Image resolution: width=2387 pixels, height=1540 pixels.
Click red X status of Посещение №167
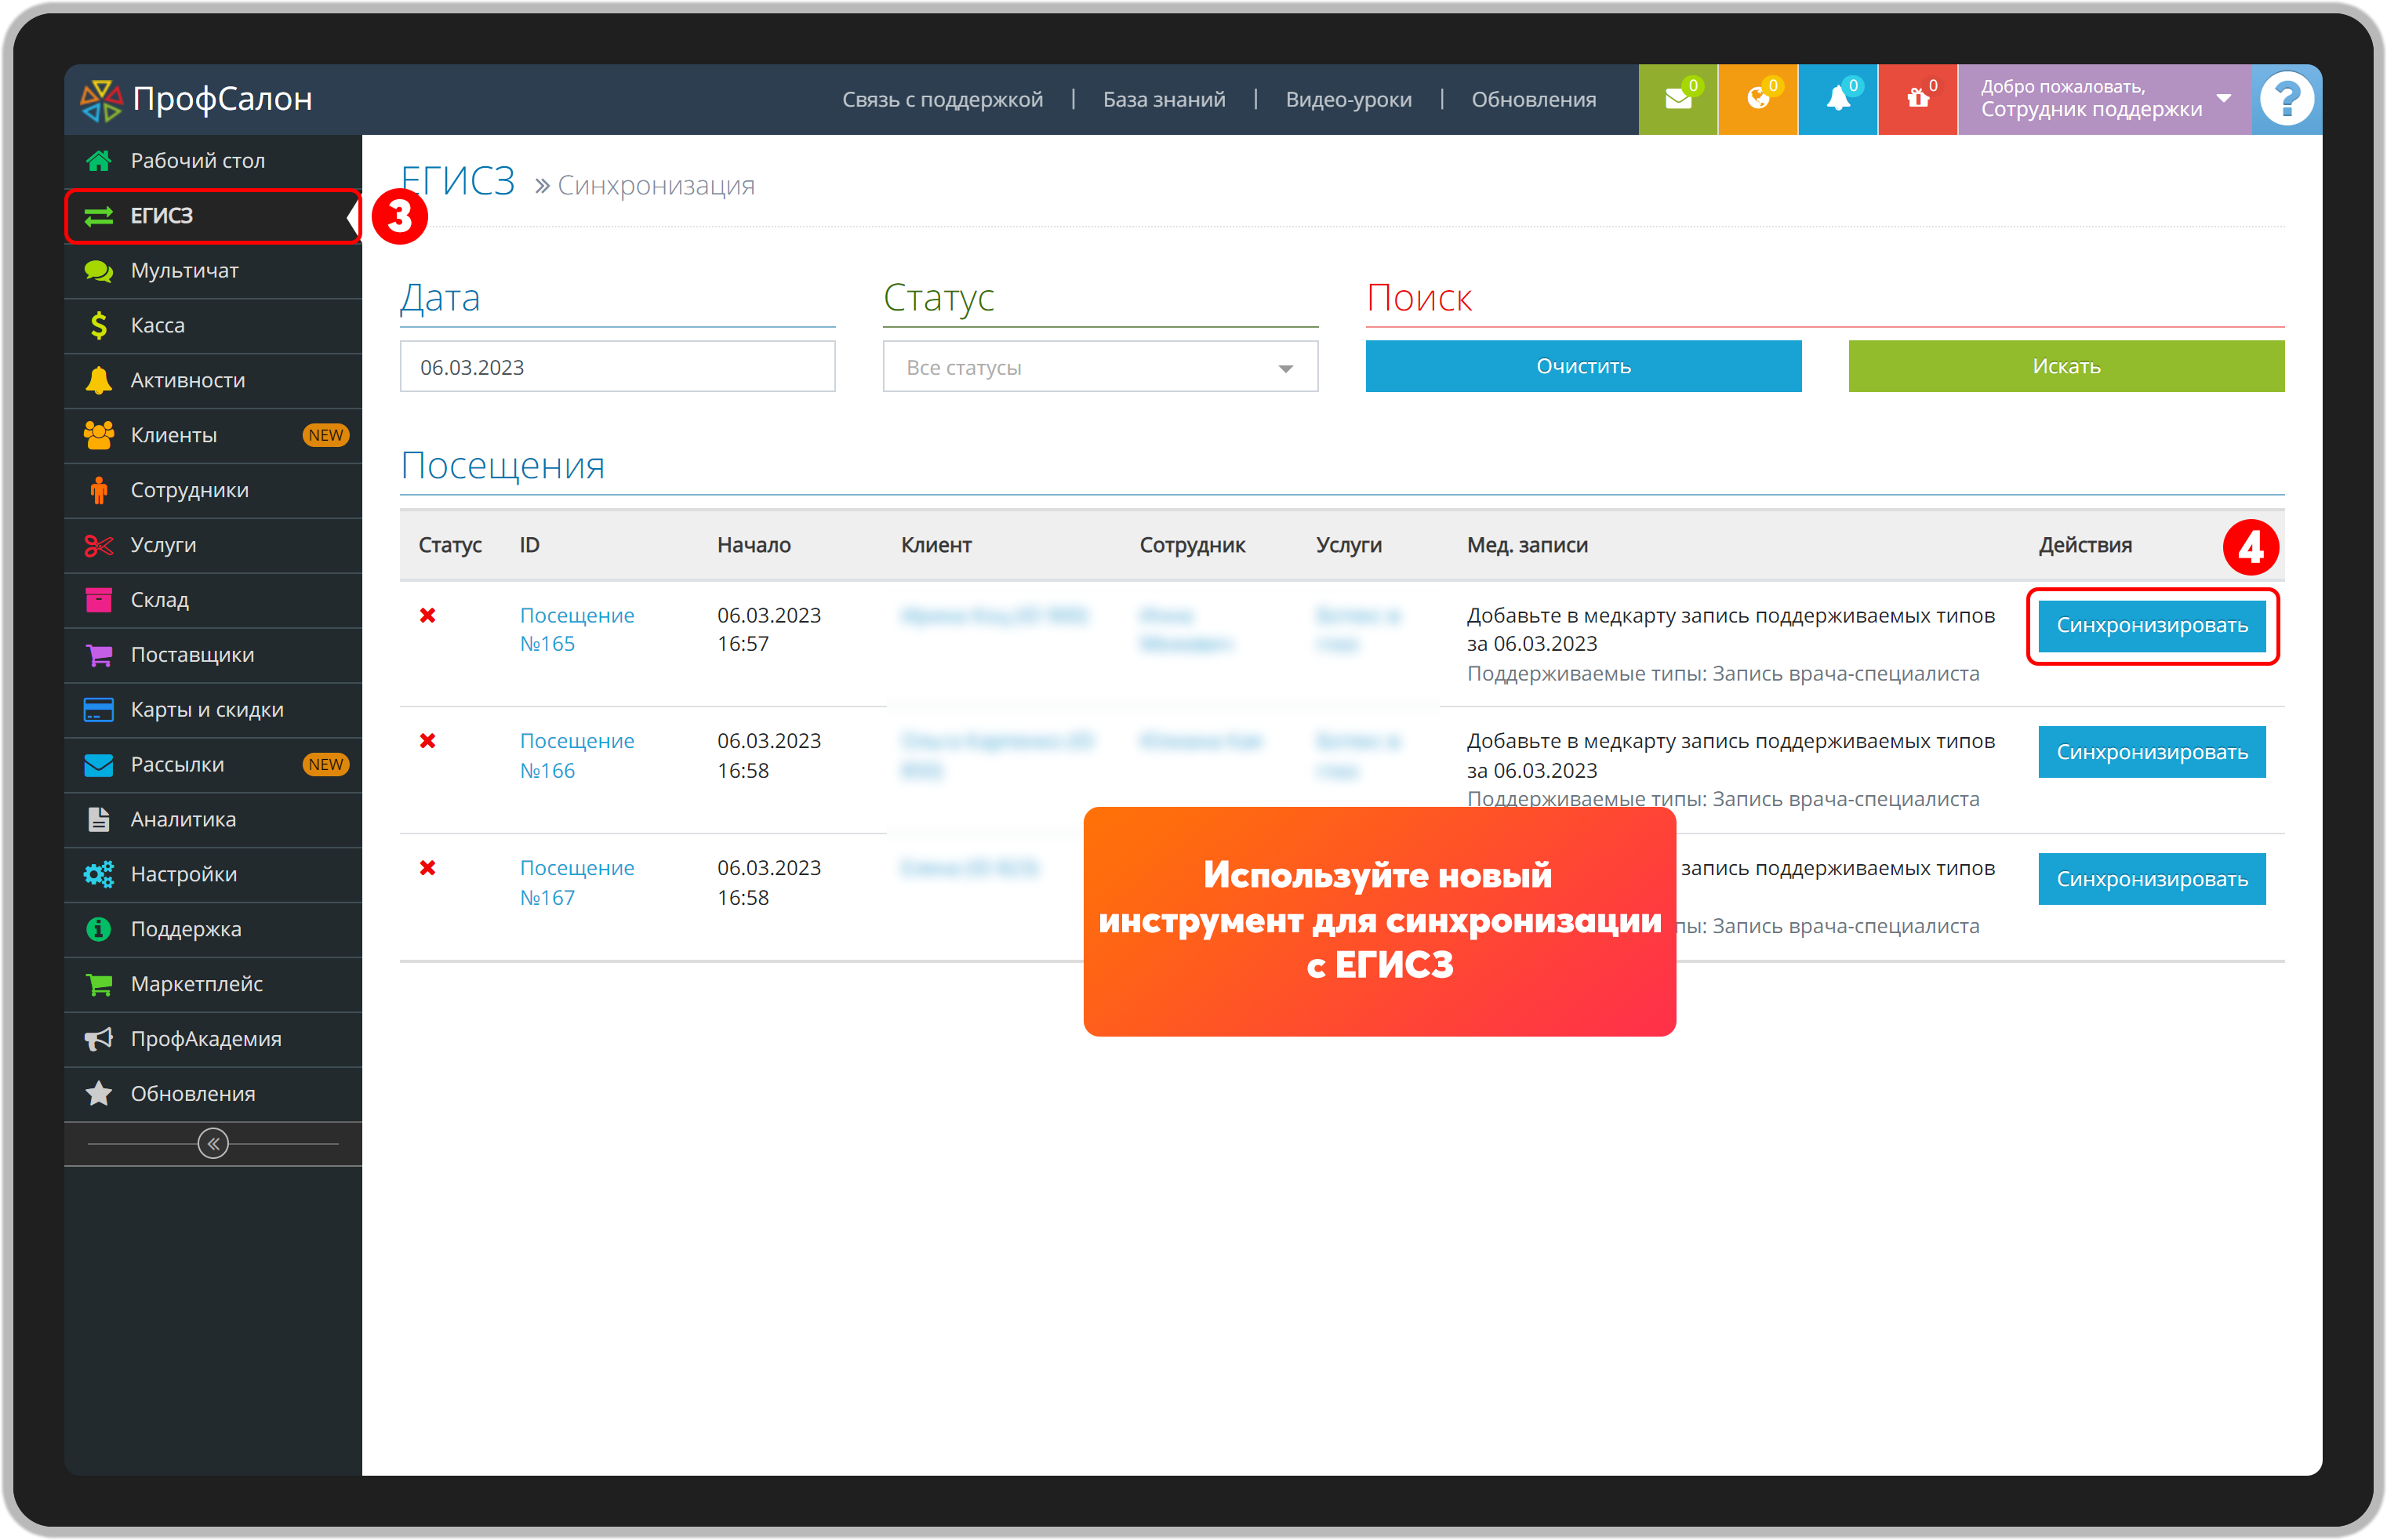coord(427,868)
